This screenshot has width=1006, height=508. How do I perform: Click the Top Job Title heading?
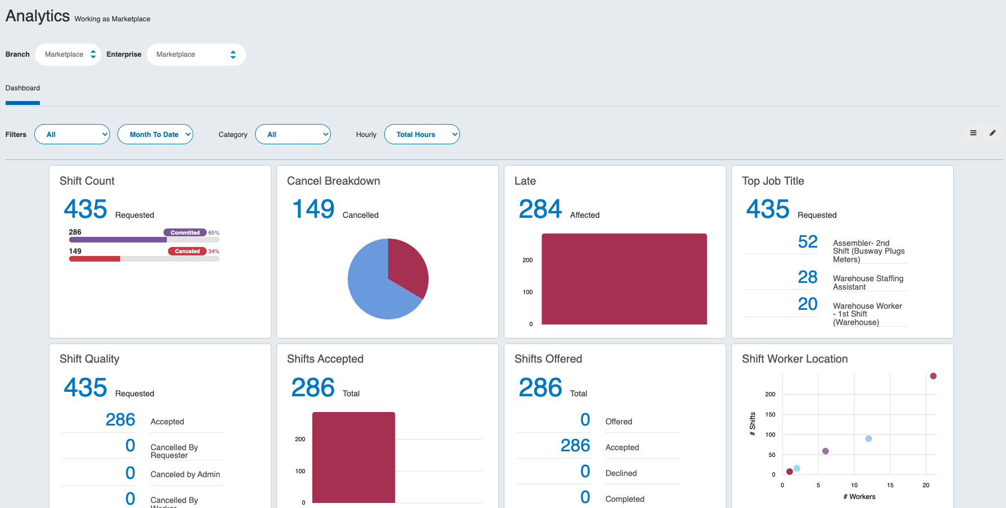(x=773, y=181)
